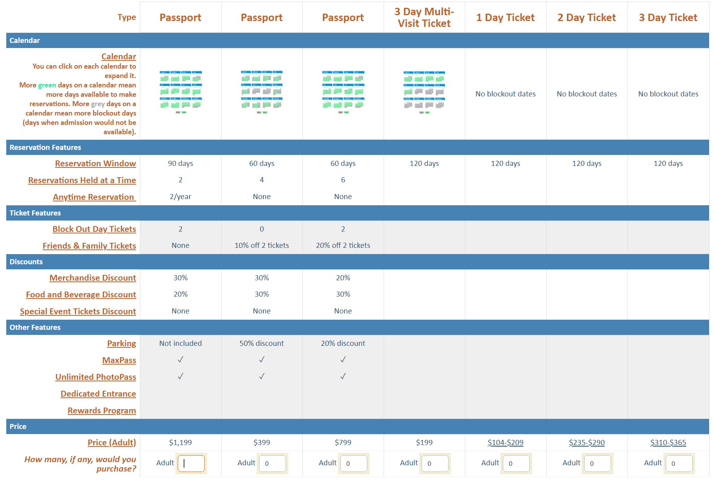Open the $235-$290 price link

click(x=587, y=443)
